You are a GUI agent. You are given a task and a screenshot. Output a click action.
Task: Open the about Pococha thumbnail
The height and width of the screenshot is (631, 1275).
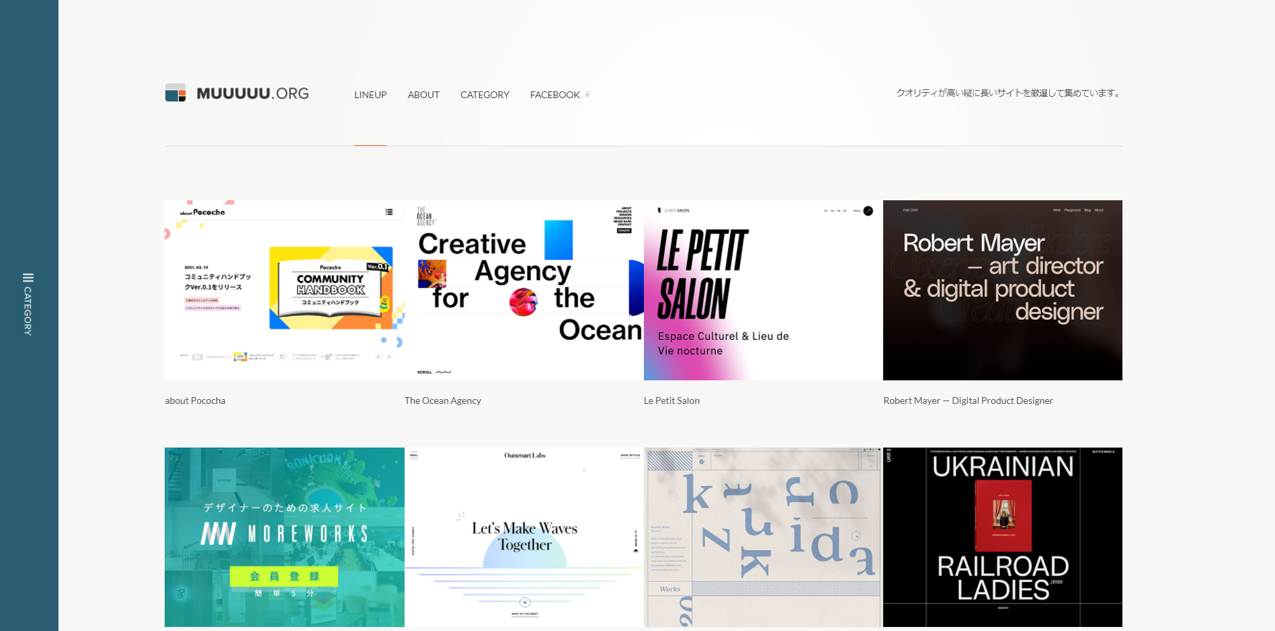tap(284, 290)
